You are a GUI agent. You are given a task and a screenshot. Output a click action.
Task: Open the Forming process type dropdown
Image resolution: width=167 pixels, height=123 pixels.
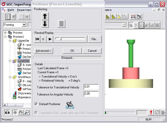(x=24, y=25)
